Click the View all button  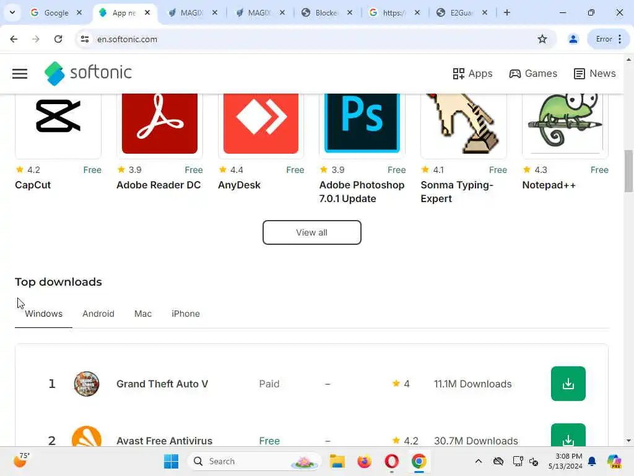(x=312, y=232)
